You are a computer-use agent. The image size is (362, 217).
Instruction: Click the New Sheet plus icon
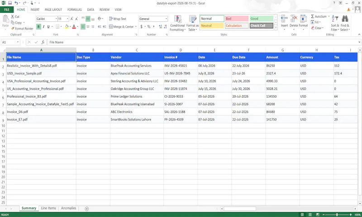tap(87, 209)
